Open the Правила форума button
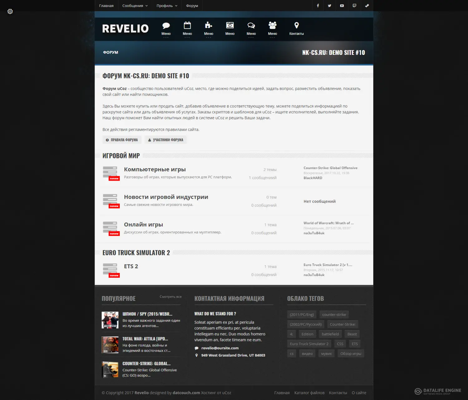The height and width of the screenshot is (400, 468). [x=122, y=140]
